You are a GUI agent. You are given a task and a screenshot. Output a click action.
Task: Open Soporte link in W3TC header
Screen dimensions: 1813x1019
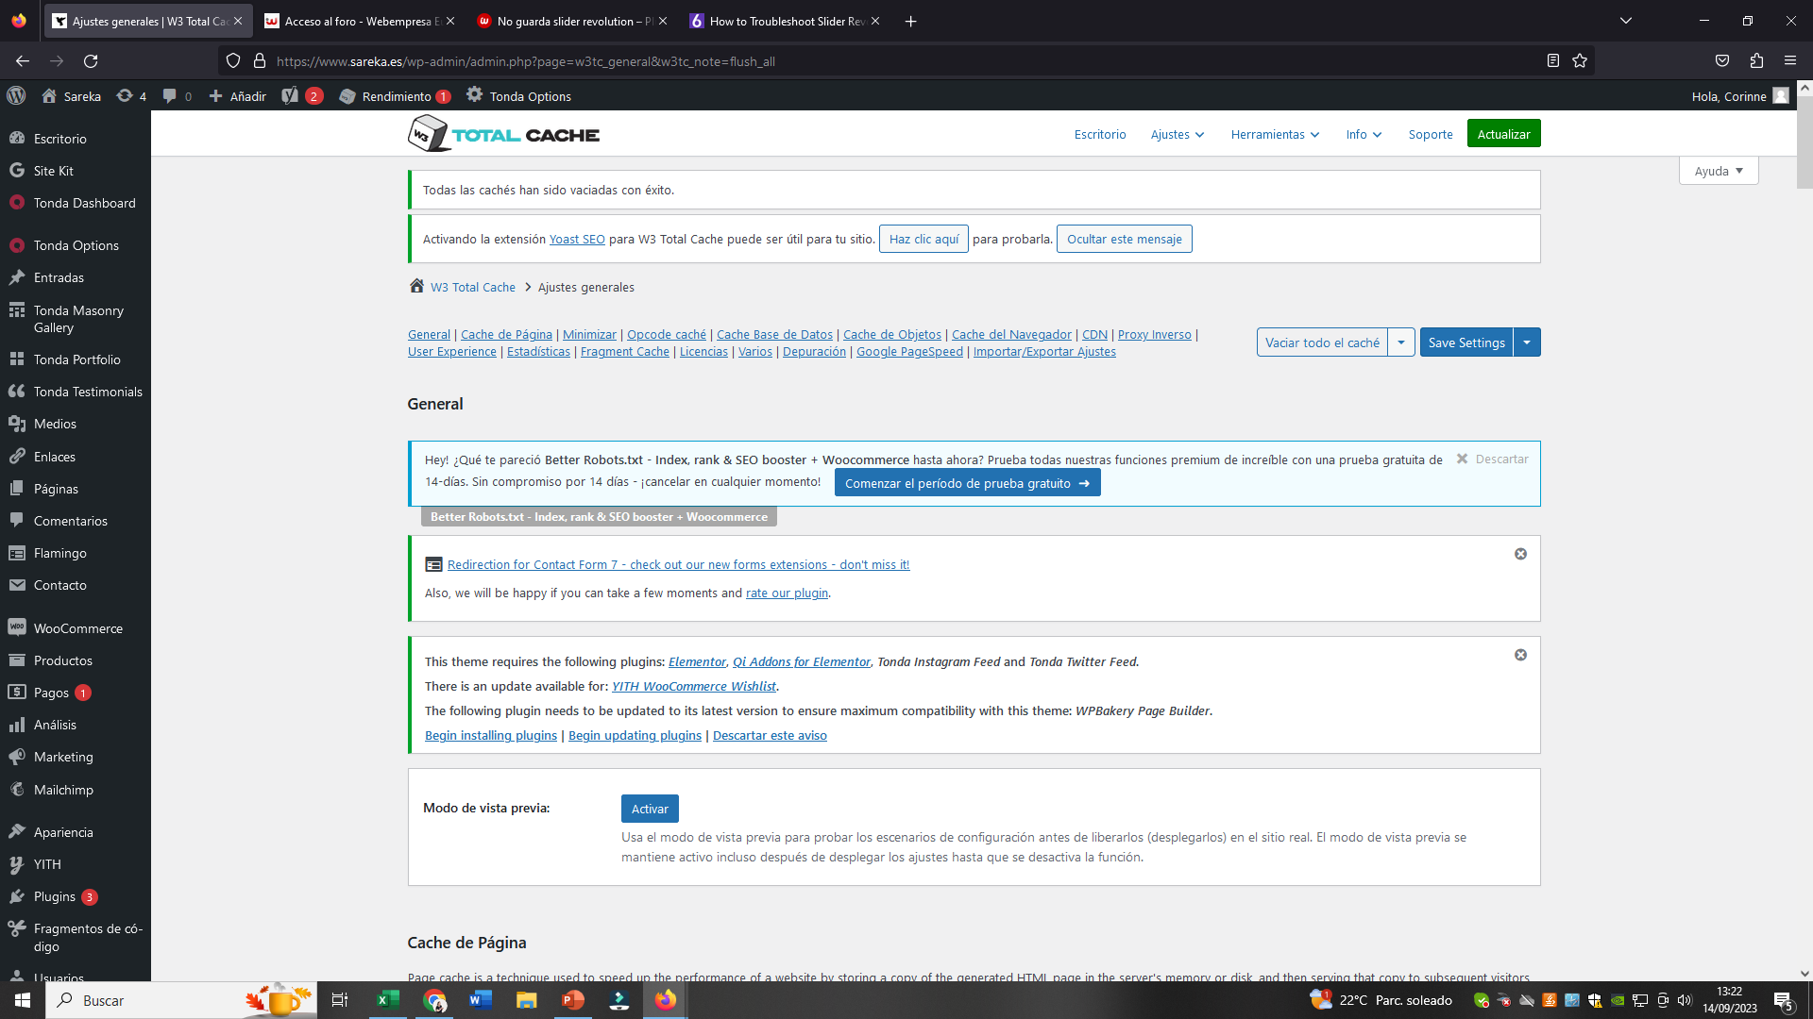(x=1431, y=134)
